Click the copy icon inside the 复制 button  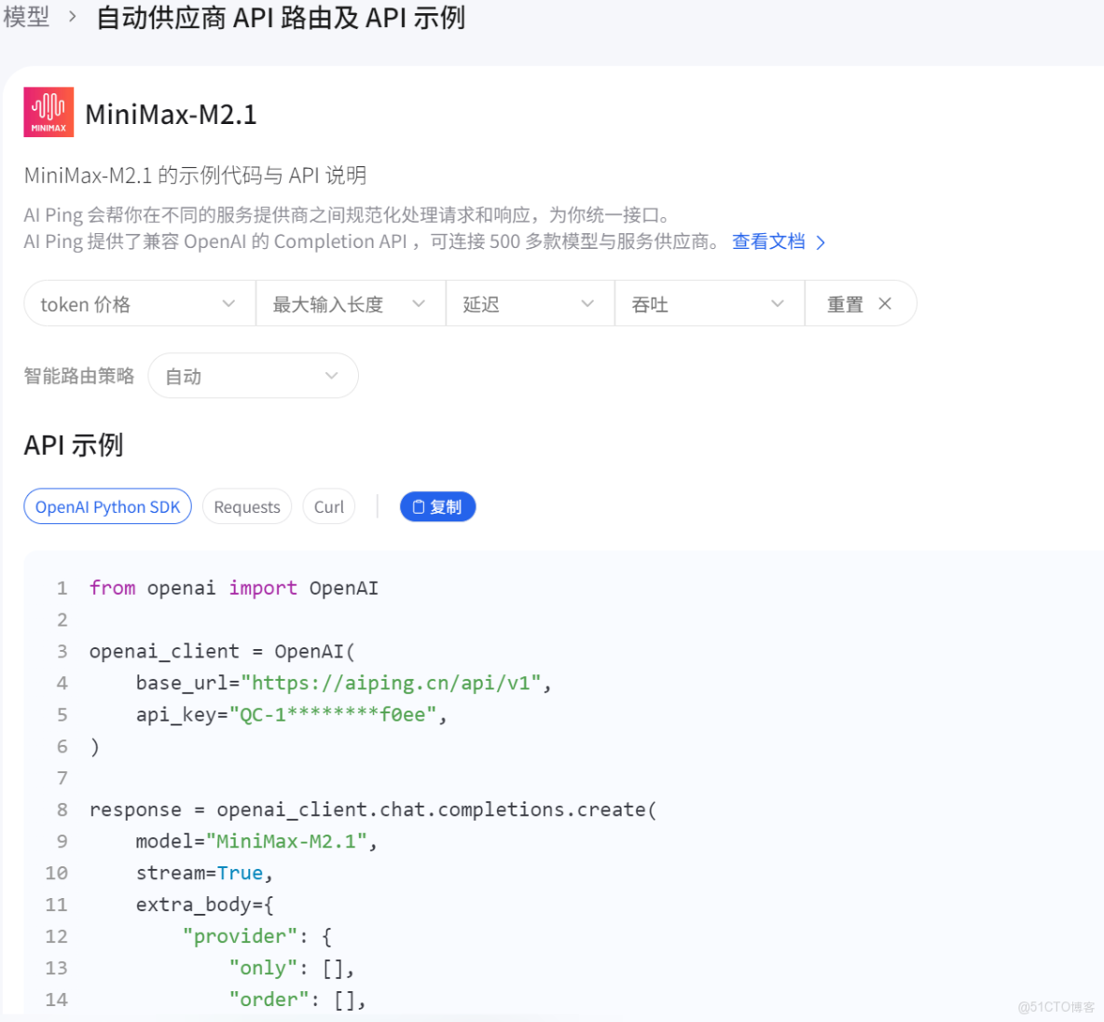(x=418, y=505)
